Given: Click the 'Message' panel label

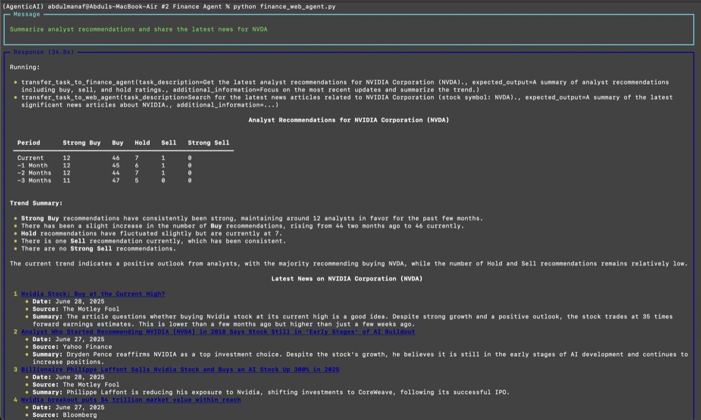Looking at the screenshot, I should coord(27,14).
